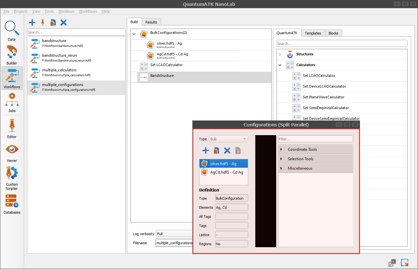Open the Viewer sidebar tool
Screen dimensions: 418x269
12,152
